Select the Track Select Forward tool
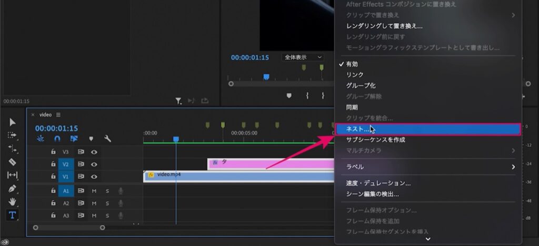This screenshot has height=246, width=539. [x=13, y=135]
